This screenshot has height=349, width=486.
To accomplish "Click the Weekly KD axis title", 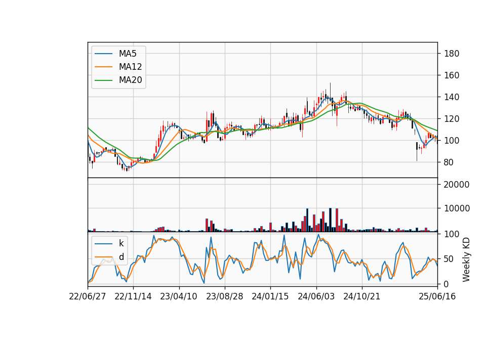I will pyautogui.click(x=466, y=259).
